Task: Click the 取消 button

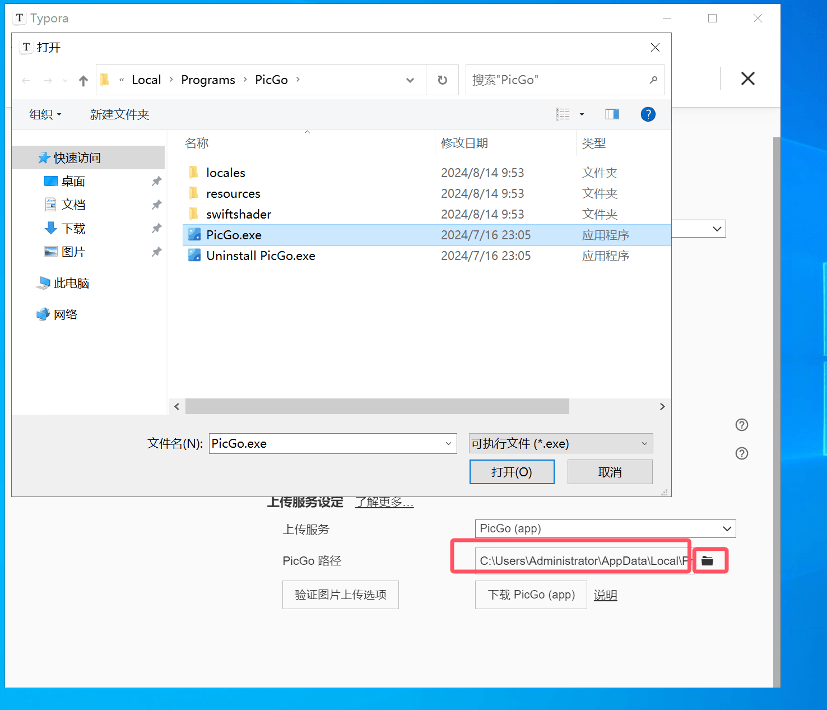Action: point(610,472)
